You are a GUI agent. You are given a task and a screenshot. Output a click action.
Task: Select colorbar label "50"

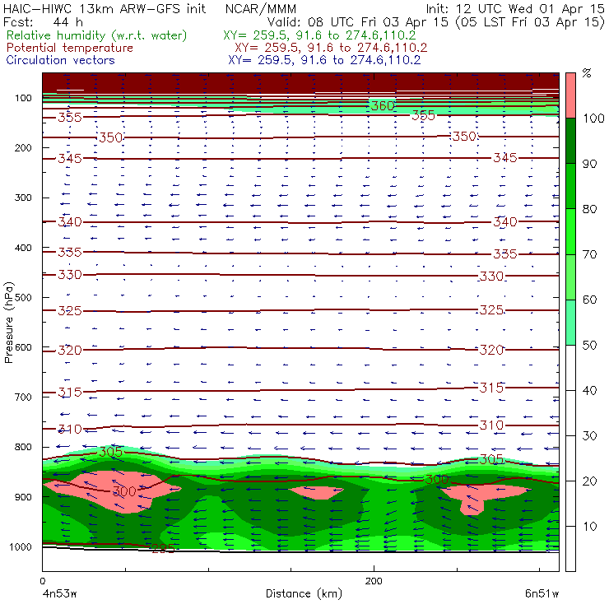[589, 346]
